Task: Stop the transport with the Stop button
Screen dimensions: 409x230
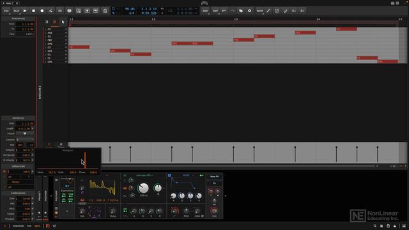Action: 33,11
